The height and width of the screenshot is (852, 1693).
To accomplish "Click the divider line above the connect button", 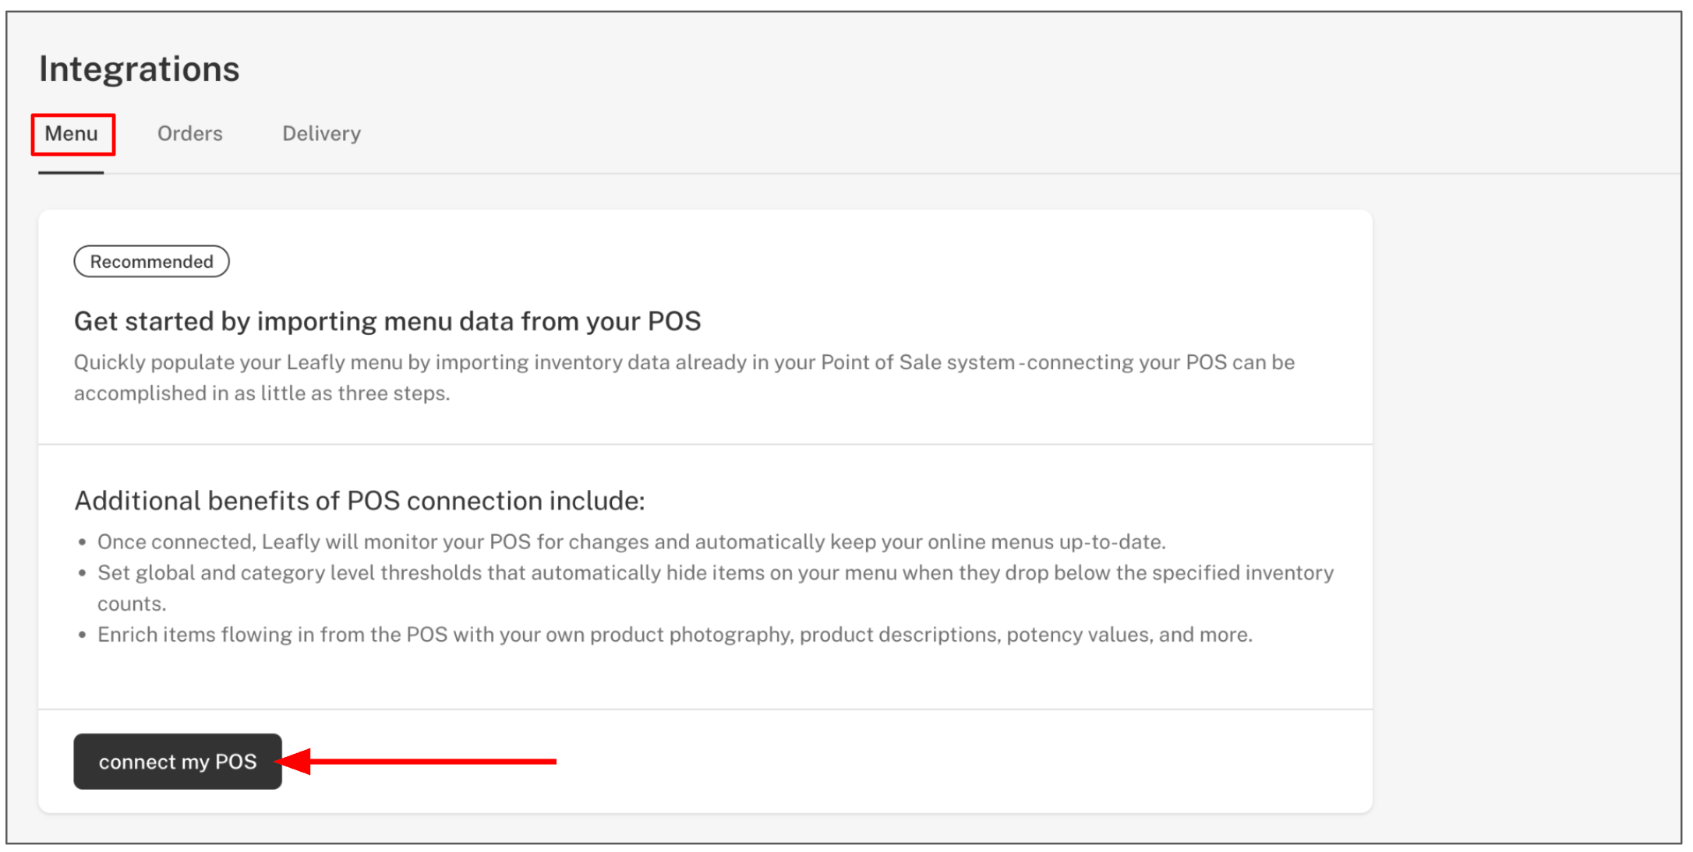I will tap(705, 709).
